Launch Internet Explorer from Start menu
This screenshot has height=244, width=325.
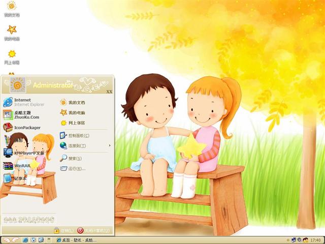24,102
